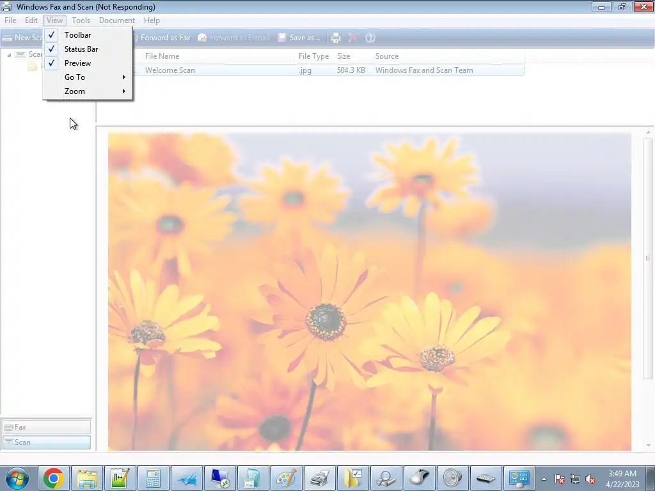Viewport: 655px width, 491px height.
Task: Click the muted volume tray icon
Action: (x=590, y=479)
